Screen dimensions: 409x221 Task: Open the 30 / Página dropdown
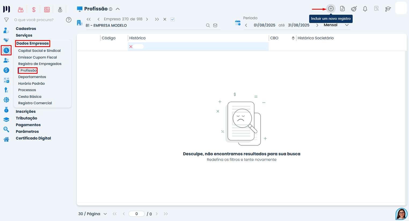pos(93,214)
